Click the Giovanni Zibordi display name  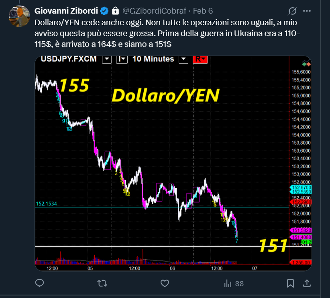[66, 11]
